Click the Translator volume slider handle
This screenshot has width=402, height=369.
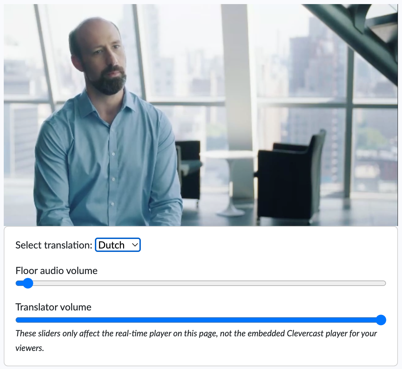coord(381,320)
